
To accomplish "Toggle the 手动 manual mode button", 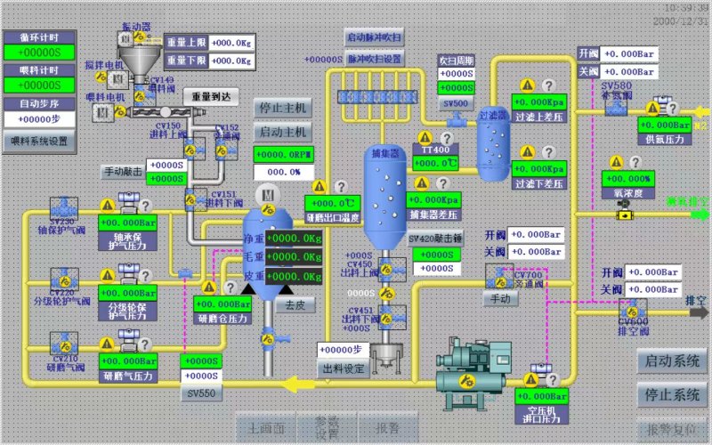I will coord(499,299).
